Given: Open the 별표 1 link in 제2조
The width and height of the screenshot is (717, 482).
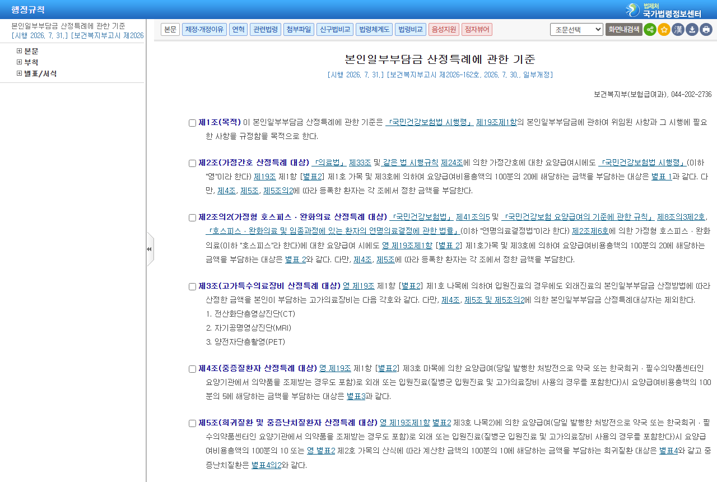Looking at the screenshot, I should point(662,177).
